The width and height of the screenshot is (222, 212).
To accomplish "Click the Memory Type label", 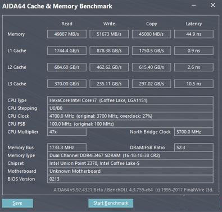I will [21, 155].
